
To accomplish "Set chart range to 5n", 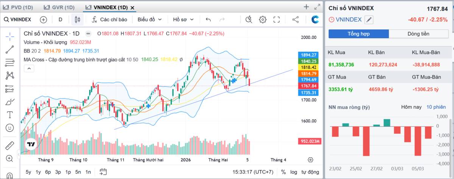I will point(78,172).
